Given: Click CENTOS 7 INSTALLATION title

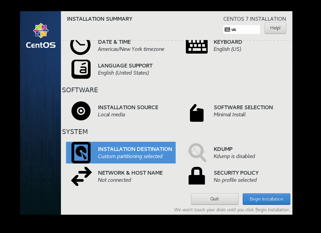Looking at the screenshot, I should pos(255,19).
